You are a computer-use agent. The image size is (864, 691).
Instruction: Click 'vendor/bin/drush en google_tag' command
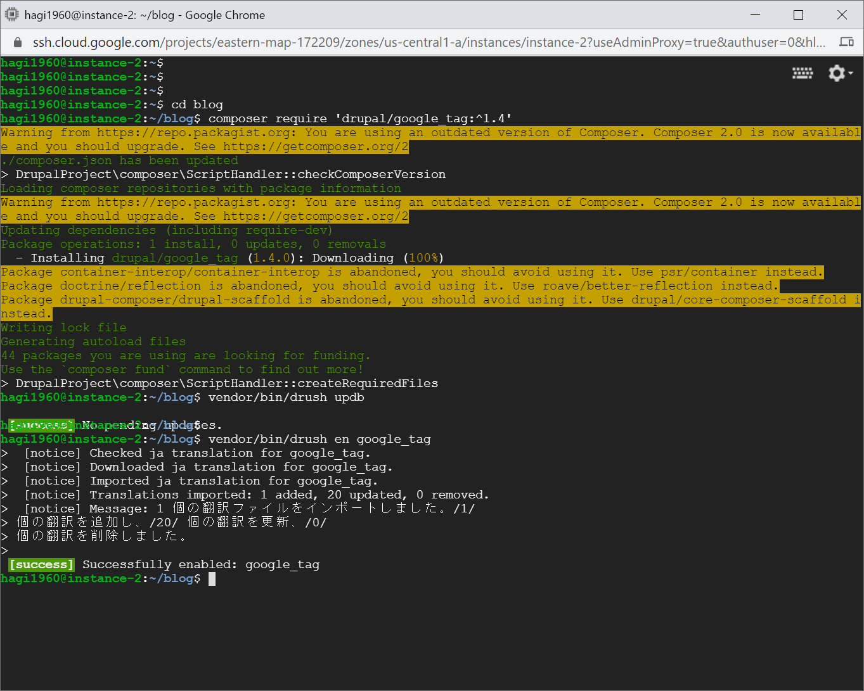pos(319,439)
